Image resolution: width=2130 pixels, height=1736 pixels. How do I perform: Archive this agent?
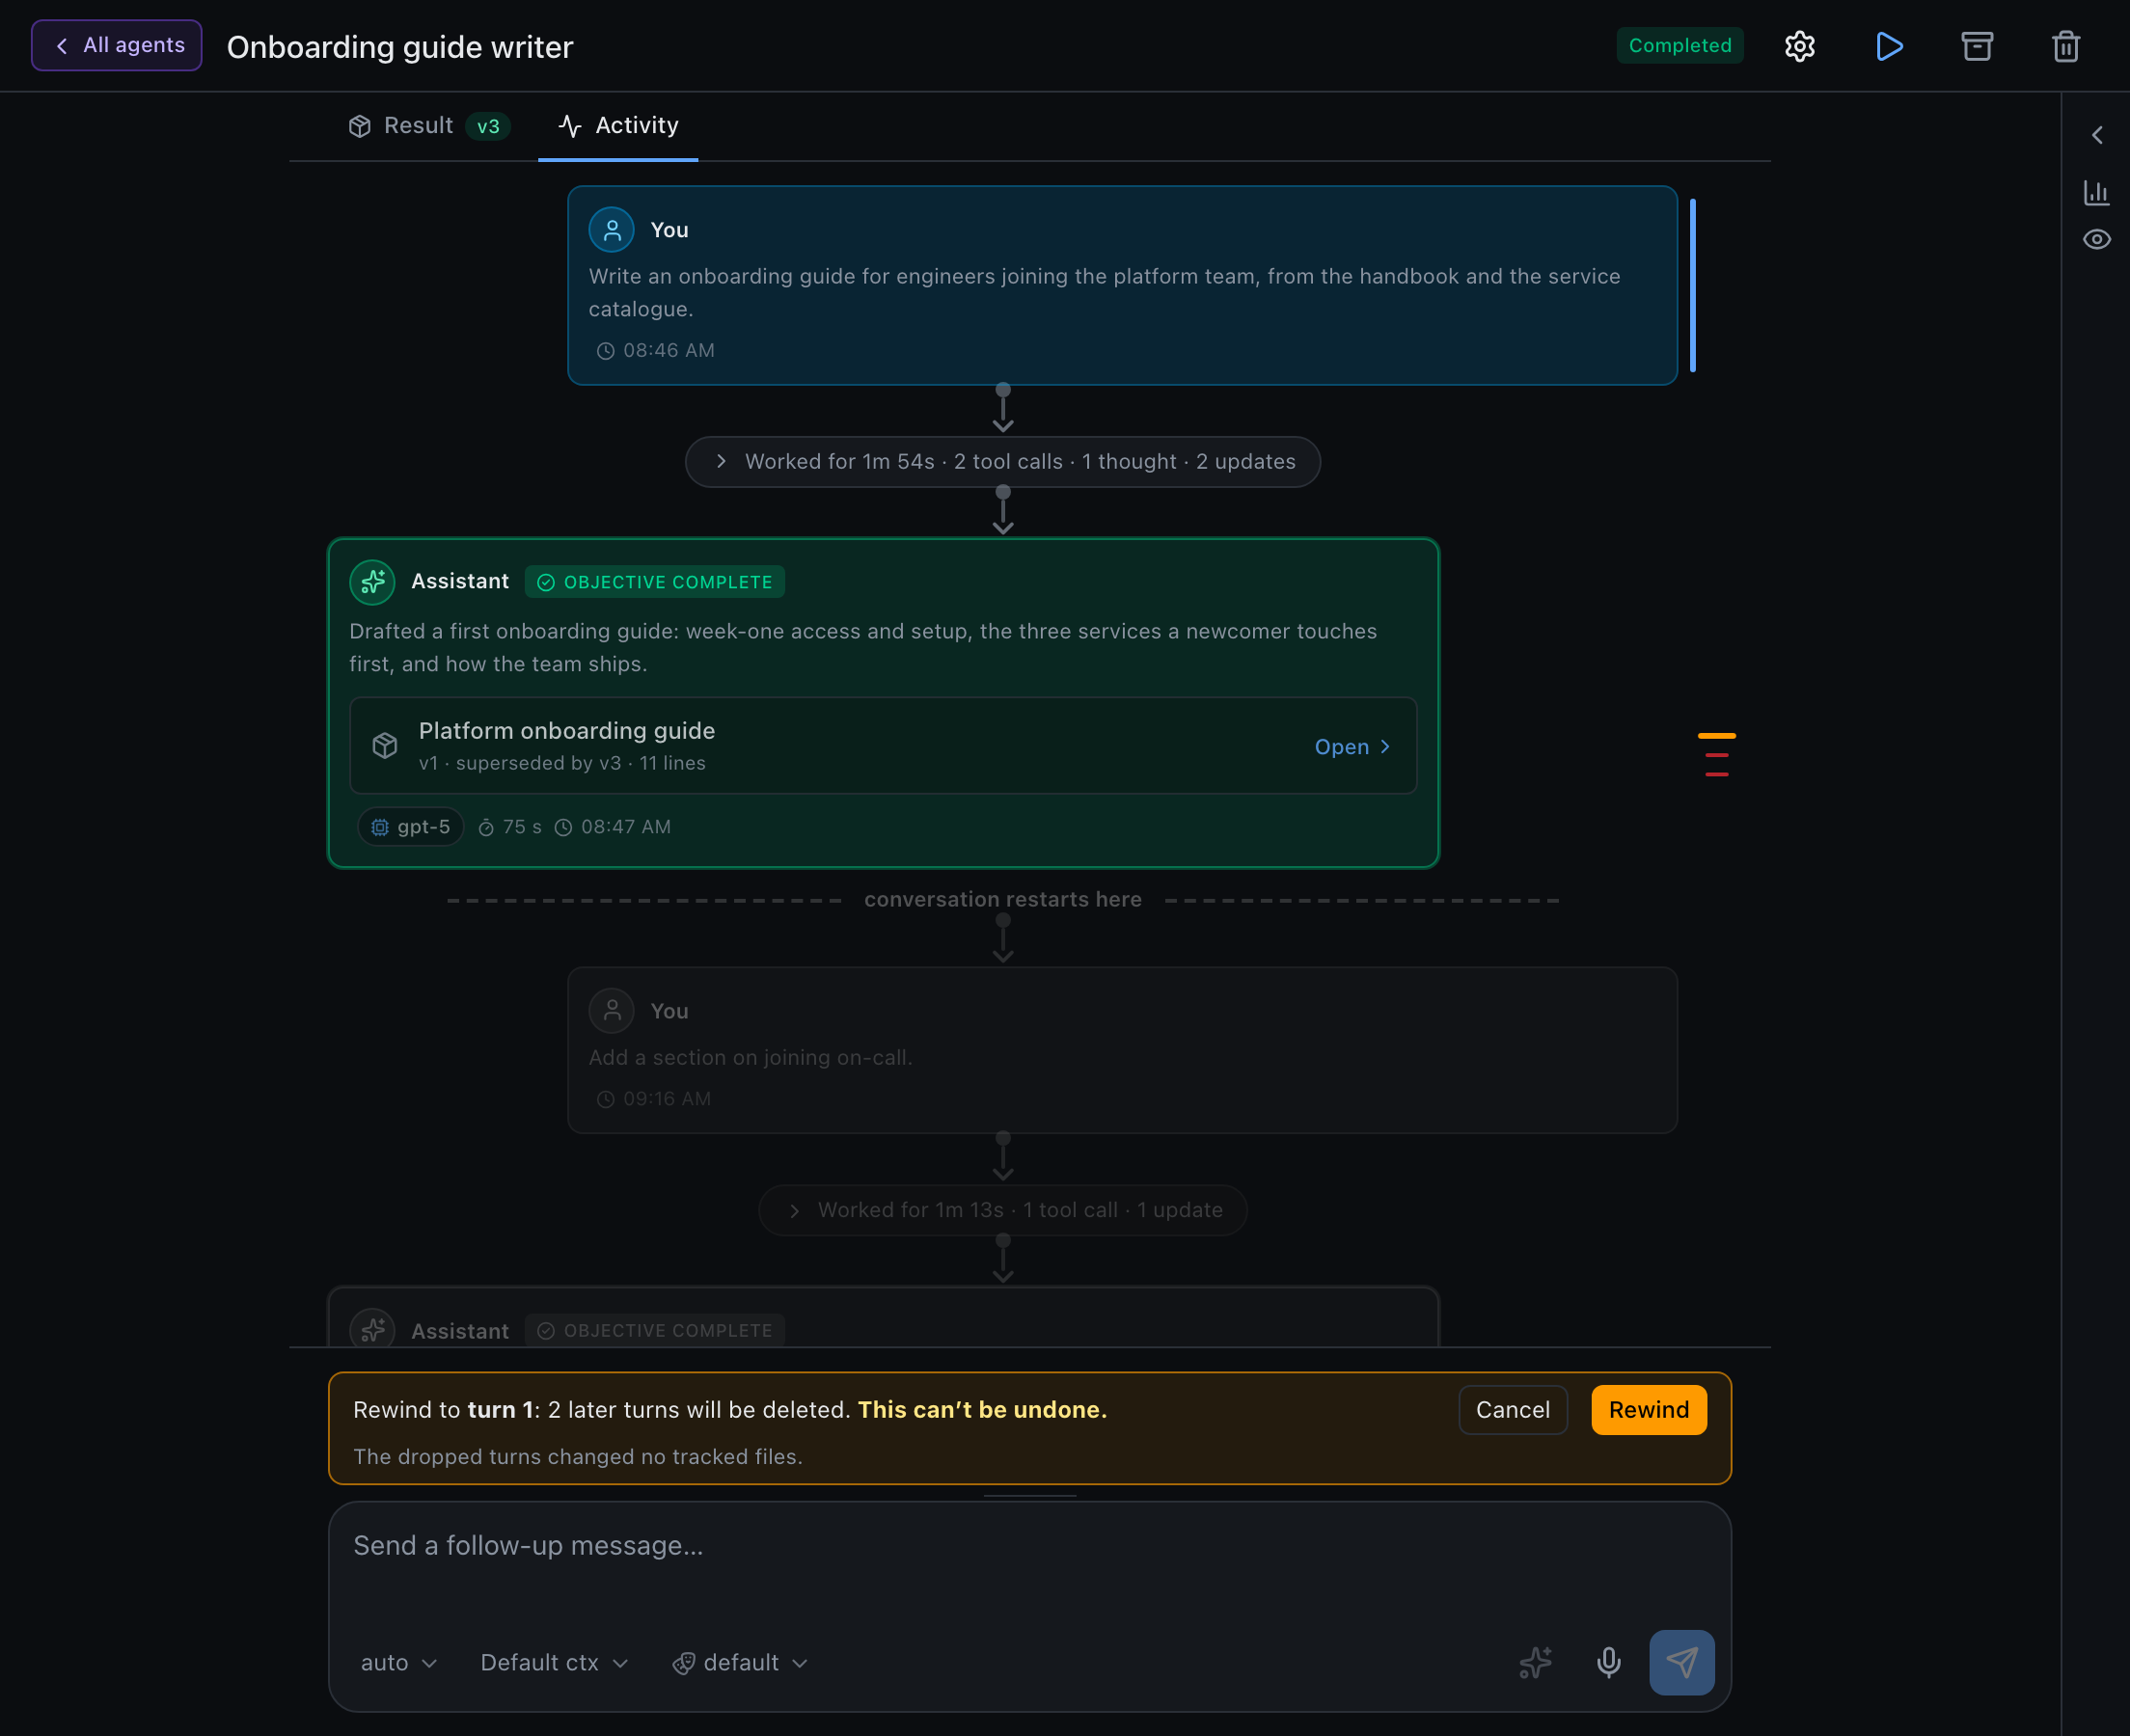click(x=1977, y=46)
